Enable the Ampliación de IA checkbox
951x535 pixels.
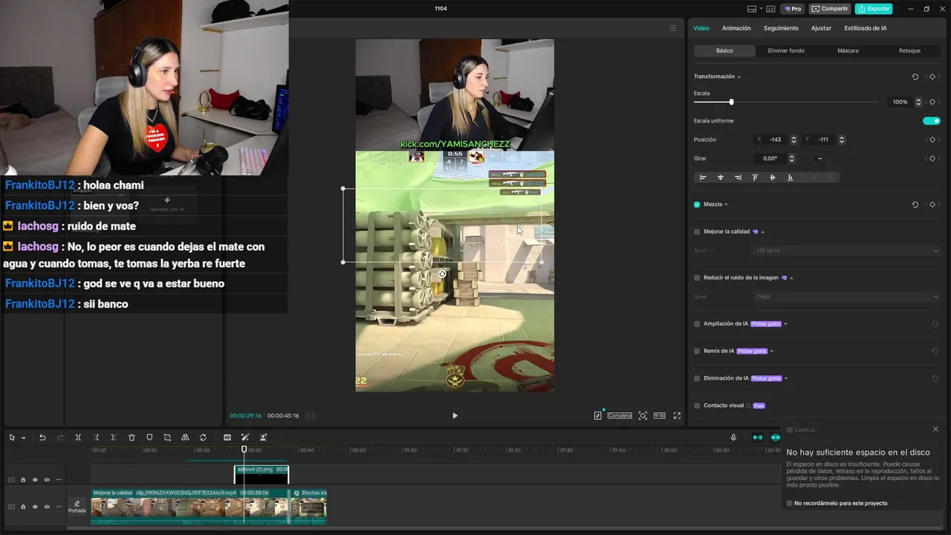click(697, 324)
